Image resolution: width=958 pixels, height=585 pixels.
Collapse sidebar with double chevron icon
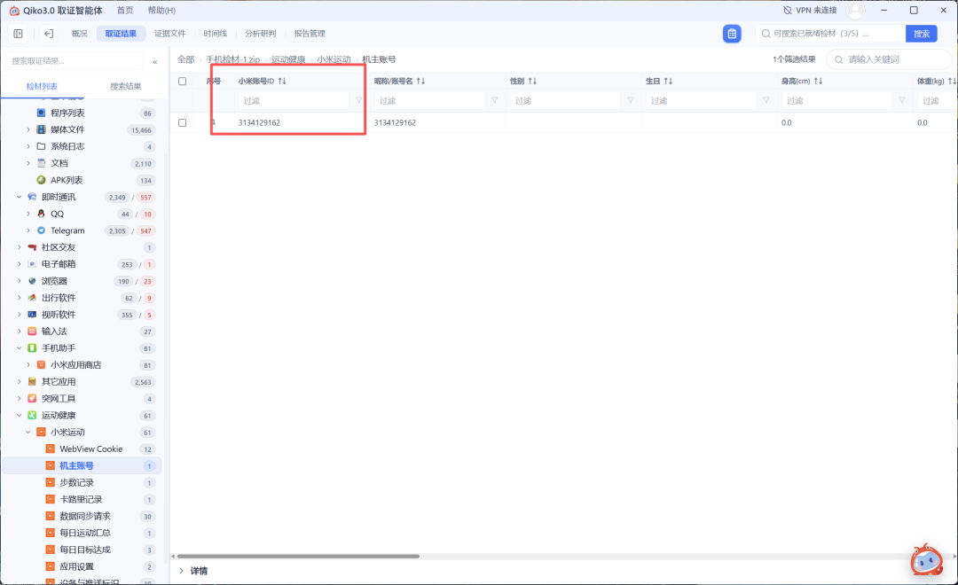coord(154,62)
